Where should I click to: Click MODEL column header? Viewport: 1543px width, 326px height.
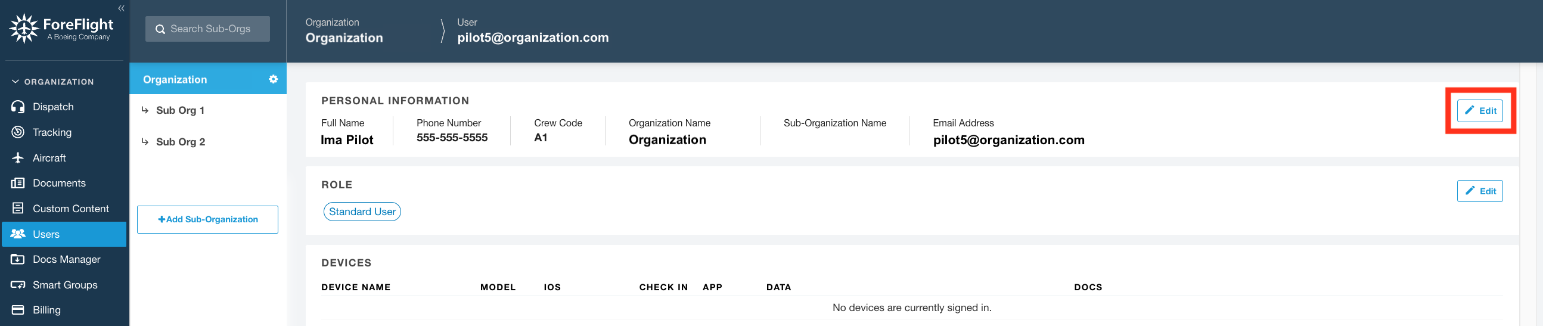click(498, 288)
